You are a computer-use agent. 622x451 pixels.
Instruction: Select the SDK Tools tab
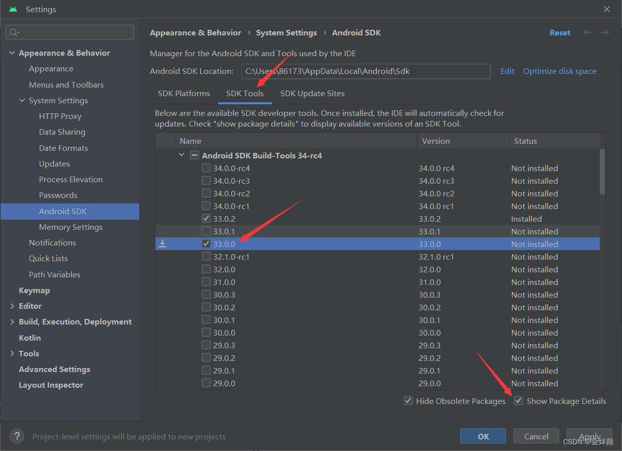coord(245,94)
